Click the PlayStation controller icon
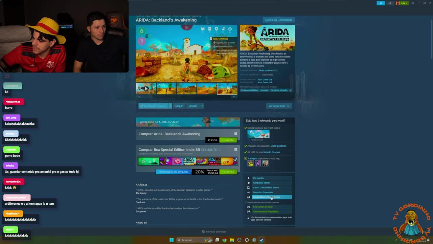The width and height of the screenshot is (433, 244). pyautogui.click(x=249, y=211)
